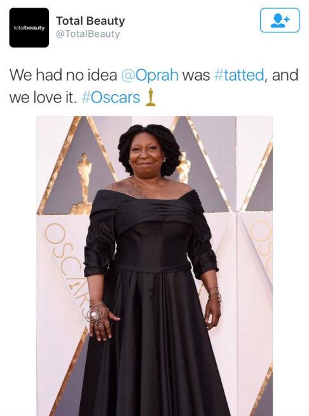Browse the #tatted hashtag

(x=238, y=75)
